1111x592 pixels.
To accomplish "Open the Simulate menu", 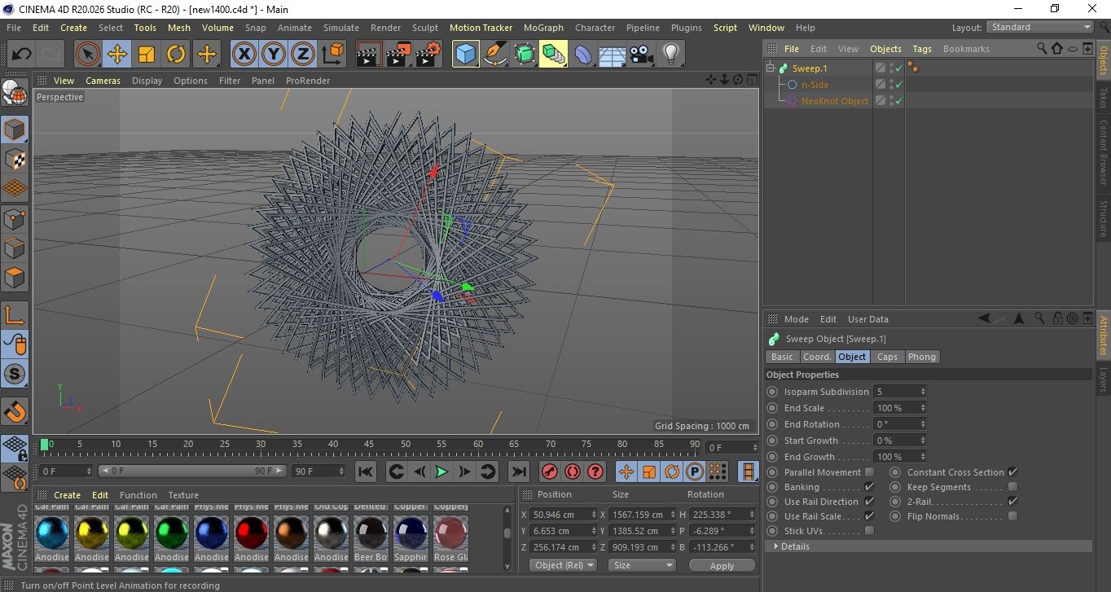I will coord(340,28).
